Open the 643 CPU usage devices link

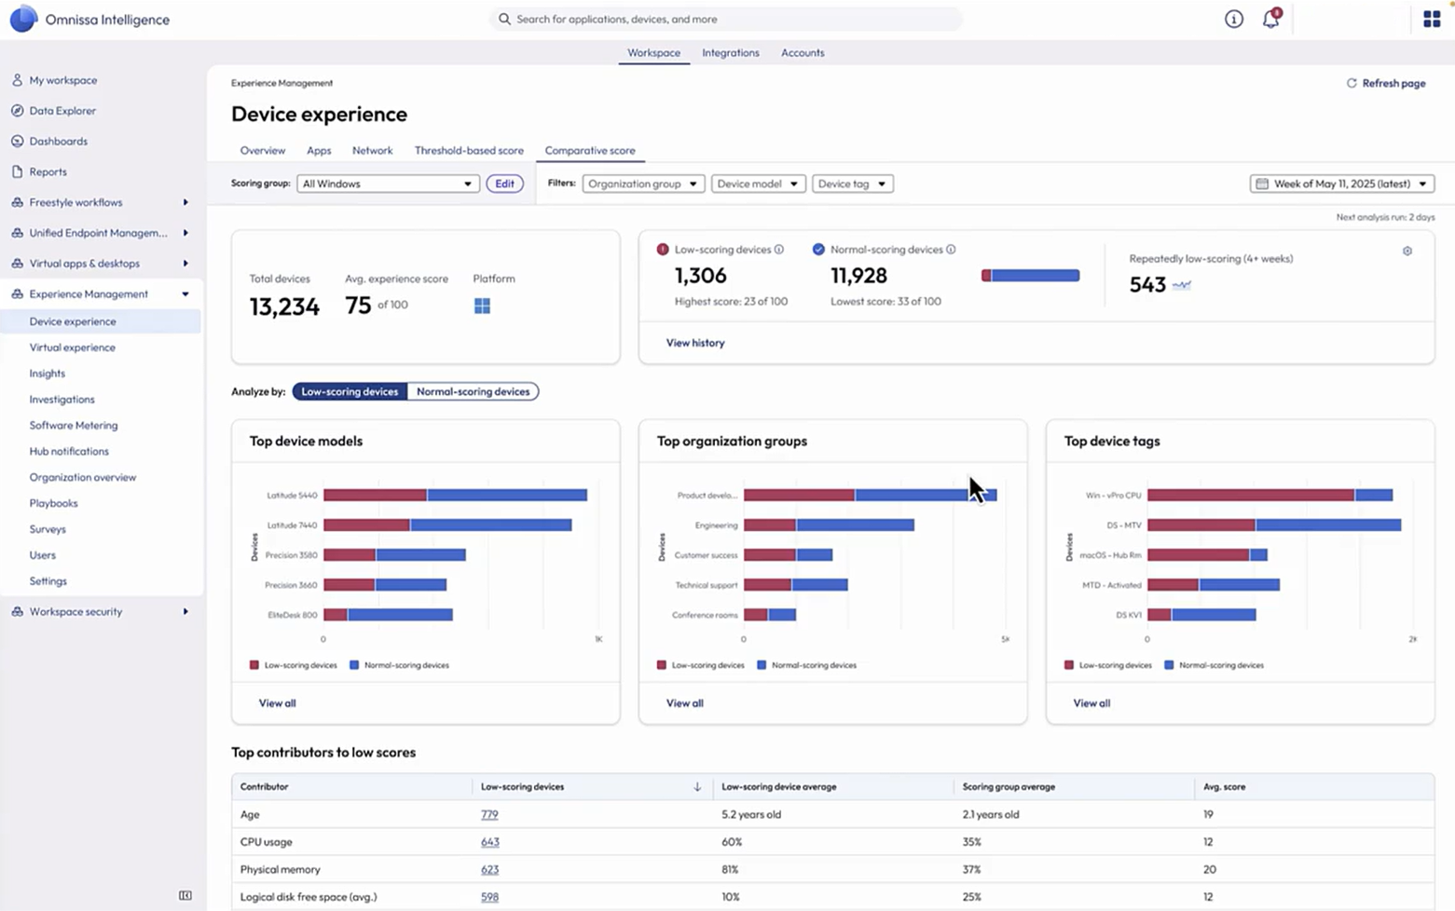489,842
